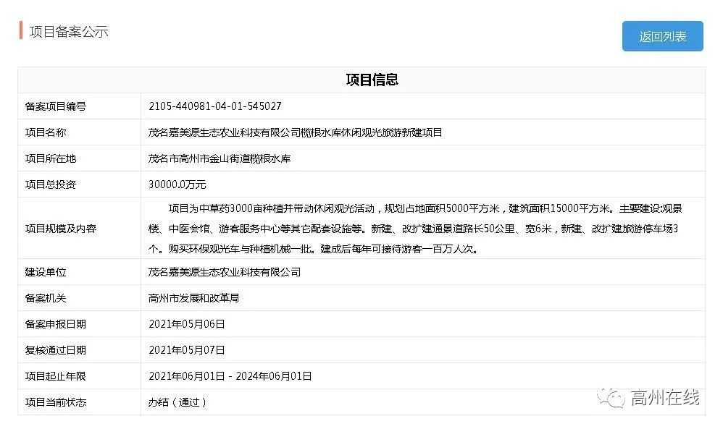Image resolution: width=723 pixels, height=429 pixels.
Task: Select the project name ending in 休闲观光旅游新建项目
Action: 295,132
